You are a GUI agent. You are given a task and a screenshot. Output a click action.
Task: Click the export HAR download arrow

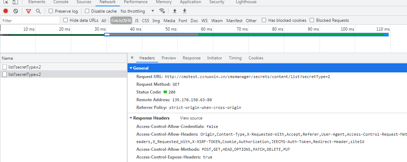185,11
